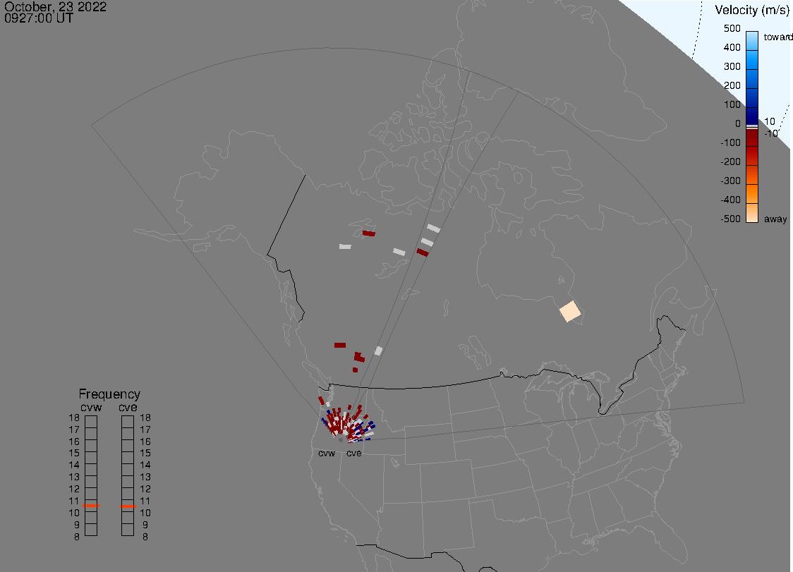793x572 pixels.
Task: Click the '18' label right of the cve frequency bar
Action: tap(145, 418)
